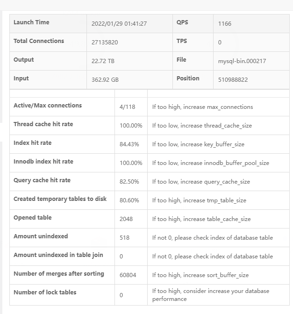Click the increase innodb_buffer_pool_size hint
The height and width of the screenshot is (314, 293).
[x=210, y=163]
